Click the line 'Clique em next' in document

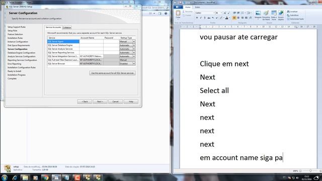[x=224, y=64]
